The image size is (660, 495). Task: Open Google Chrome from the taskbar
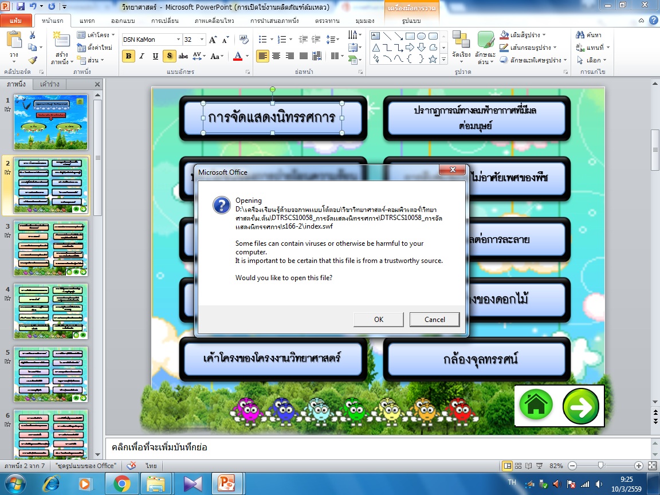point(121,484)
